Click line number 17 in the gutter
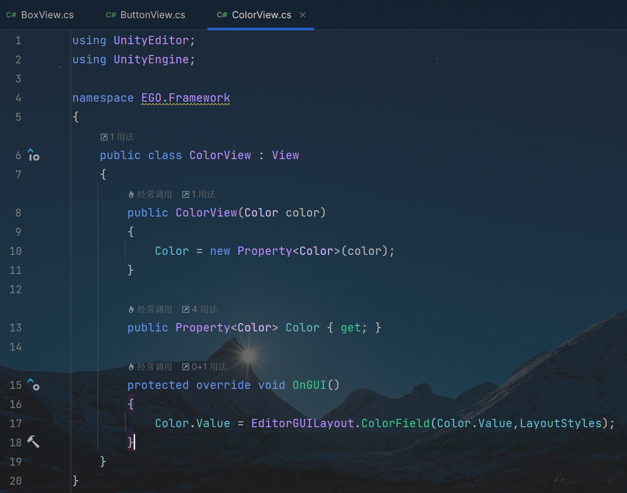 (16, 423)
